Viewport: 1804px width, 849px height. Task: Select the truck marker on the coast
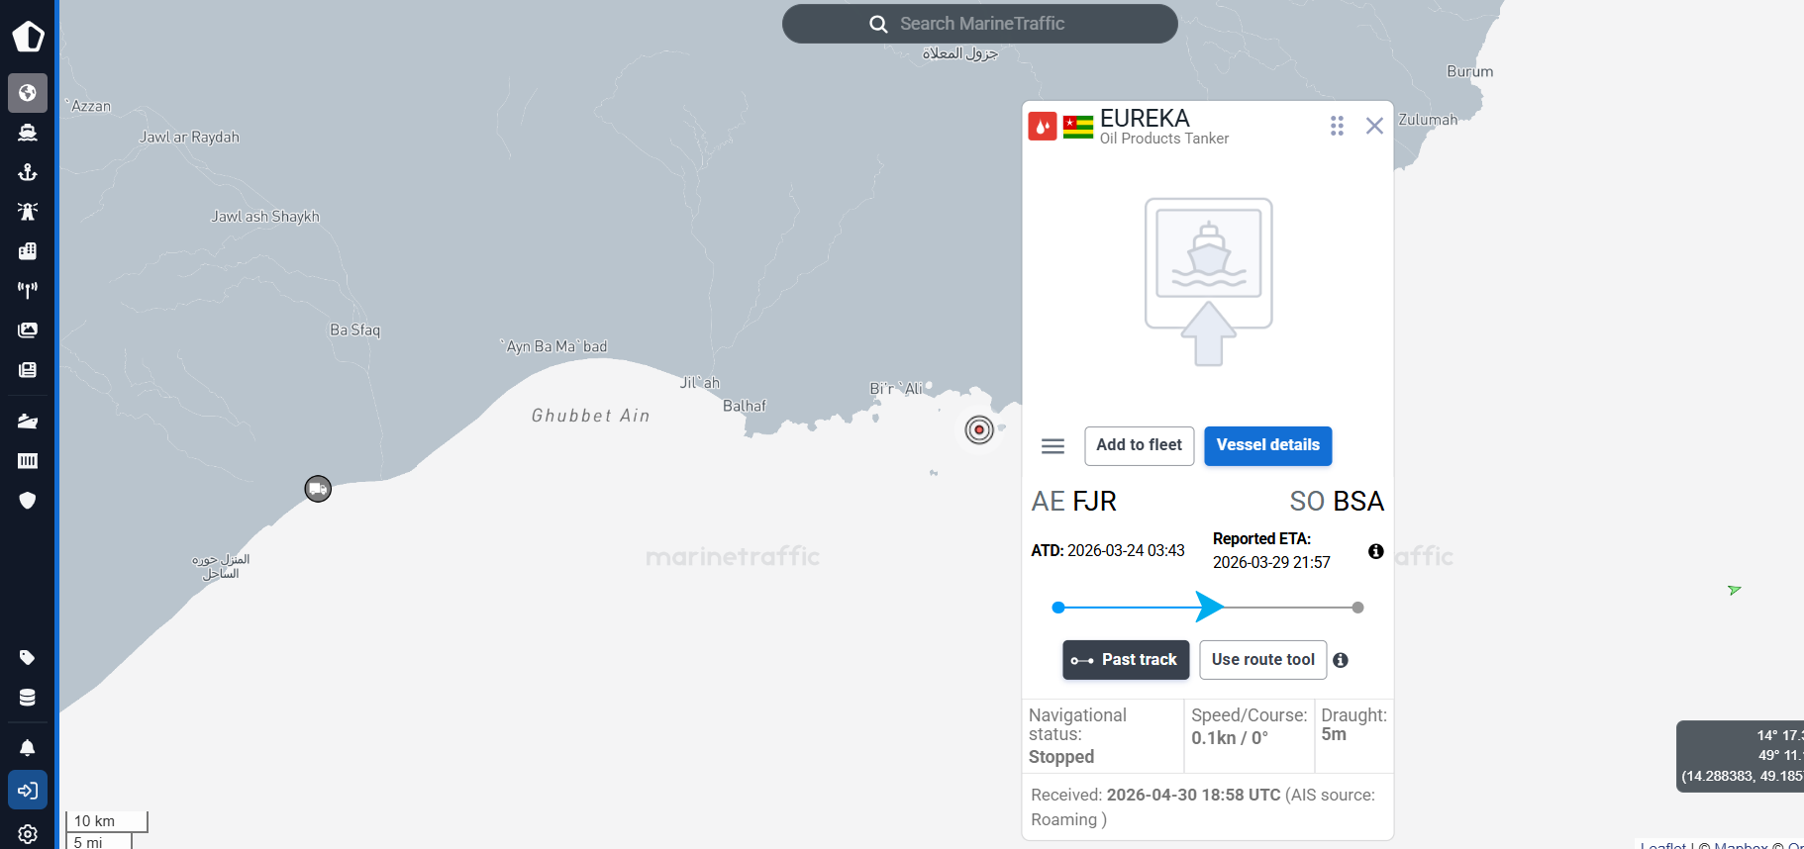pyautogui.click(x=318, y=489)
